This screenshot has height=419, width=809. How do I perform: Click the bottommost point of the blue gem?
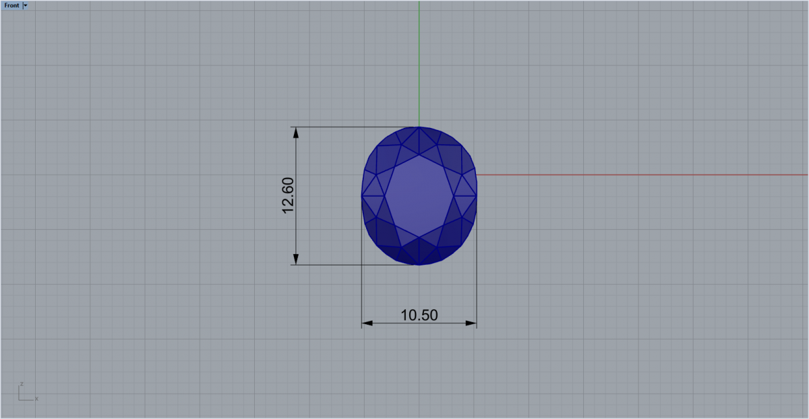pos(419,264)
